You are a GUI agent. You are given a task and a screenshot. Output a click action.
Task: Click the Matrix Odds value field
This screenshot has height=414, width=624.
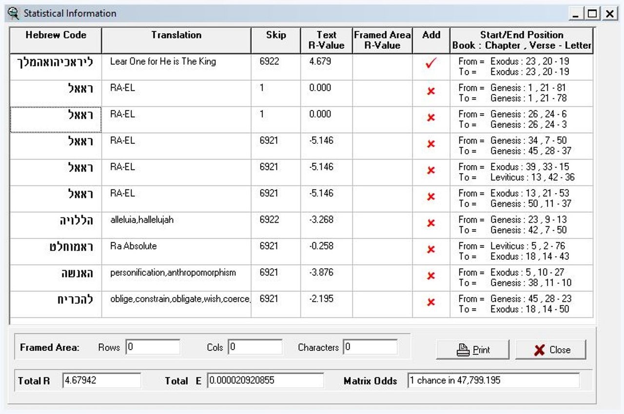[x=493, y=380]
